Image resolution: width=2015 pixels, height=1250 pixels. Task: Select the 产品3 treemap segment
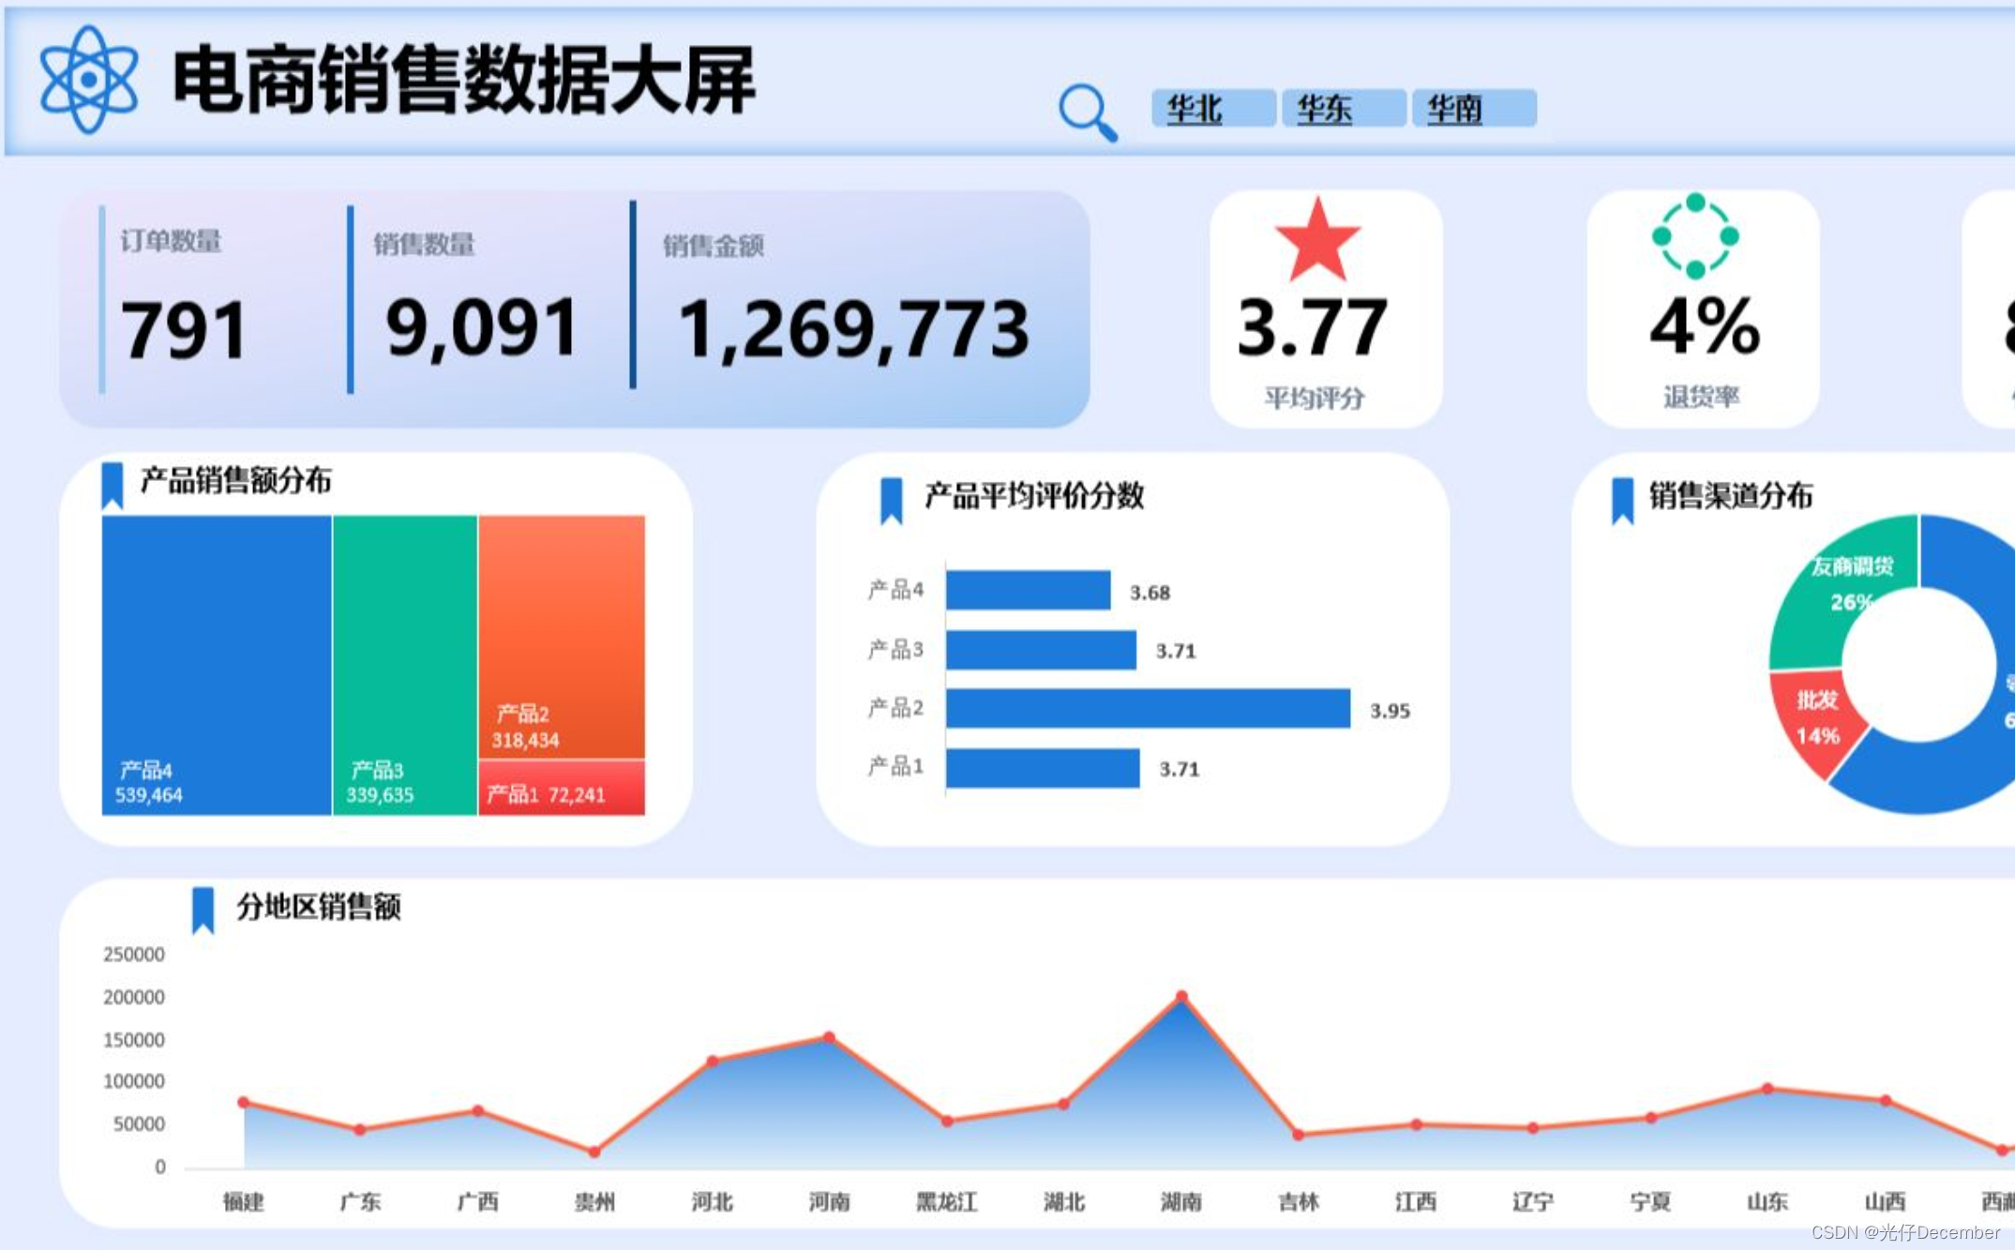pos(403,656)
